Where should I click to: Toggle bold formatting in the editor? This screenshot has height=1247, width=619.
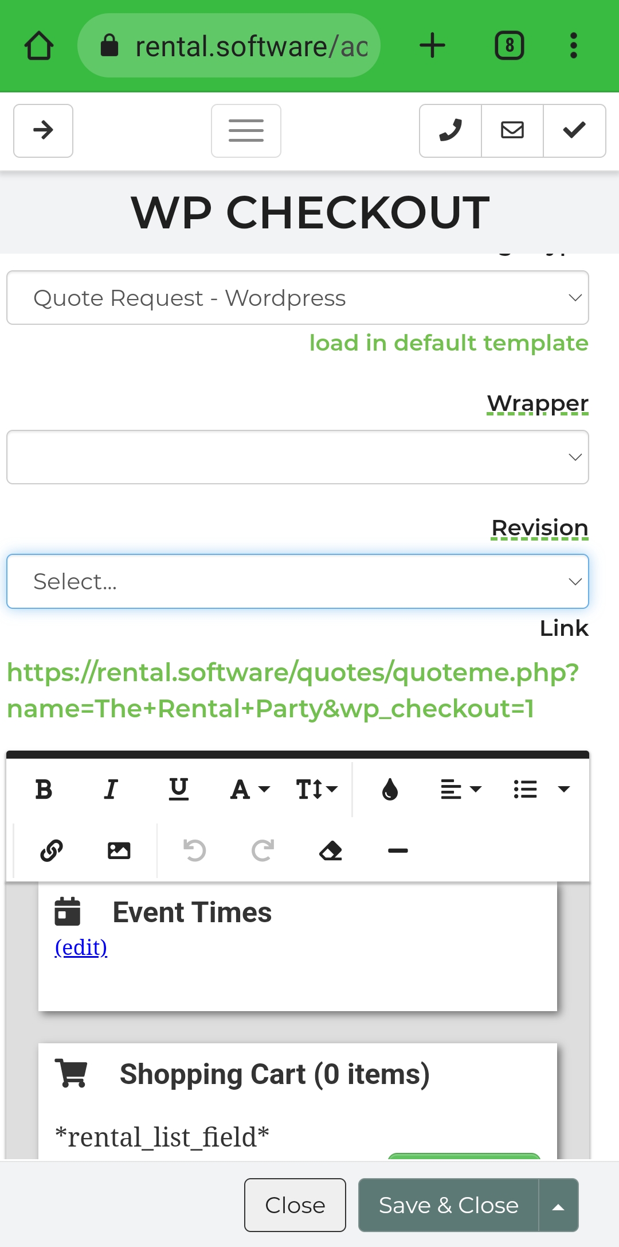click(44, 790)
